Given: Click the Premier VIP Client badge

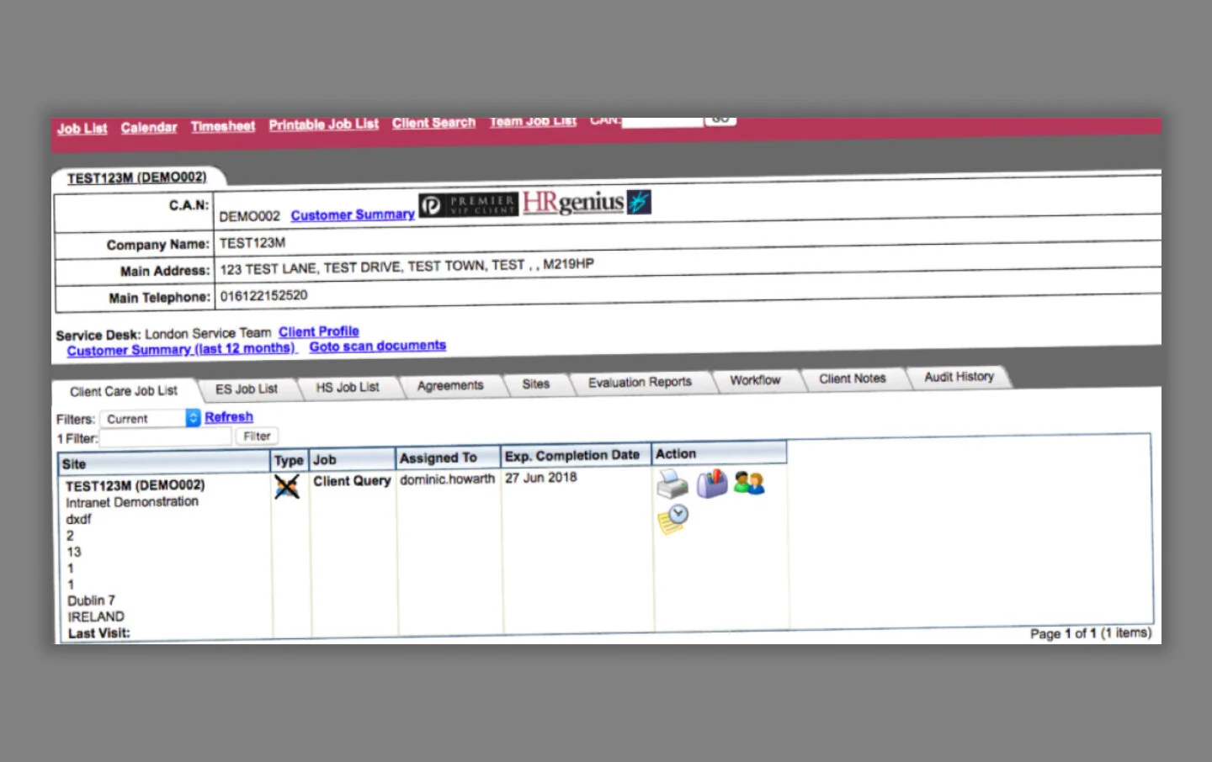Looking at the screenshot, I should click(468, 204).
